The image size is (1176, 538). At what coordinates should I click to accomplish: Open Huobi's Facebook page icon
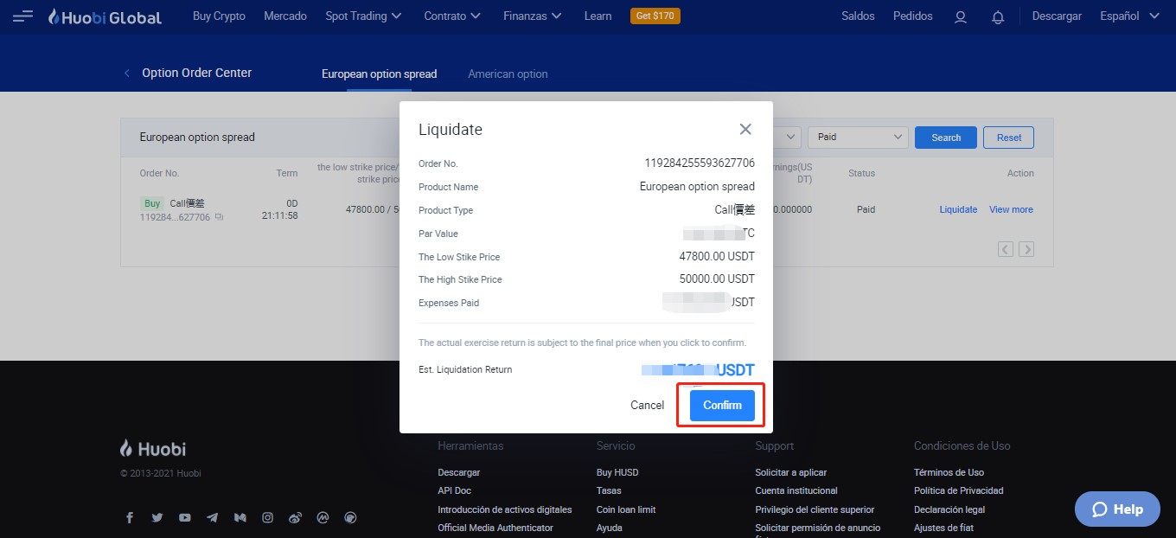coord(130,518)
